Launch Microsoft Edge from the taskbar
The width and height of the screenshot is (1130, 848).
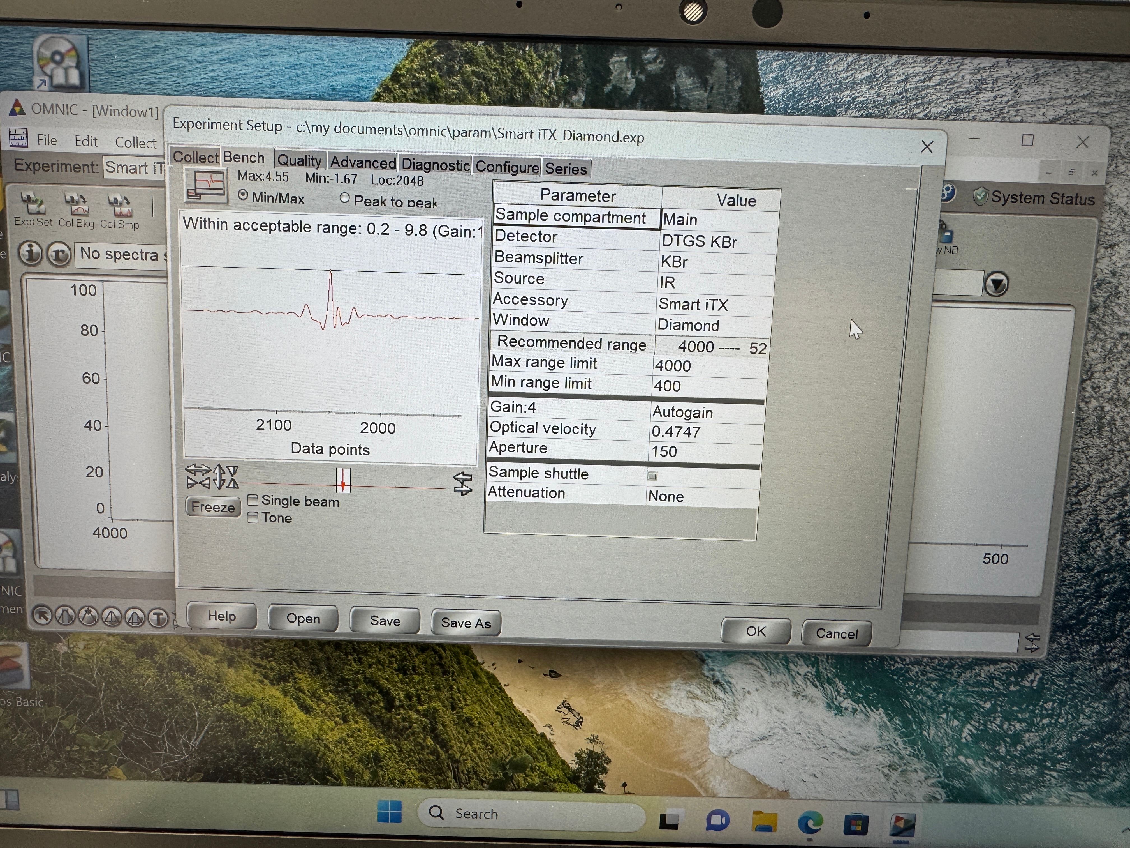[x=810, y=822]
